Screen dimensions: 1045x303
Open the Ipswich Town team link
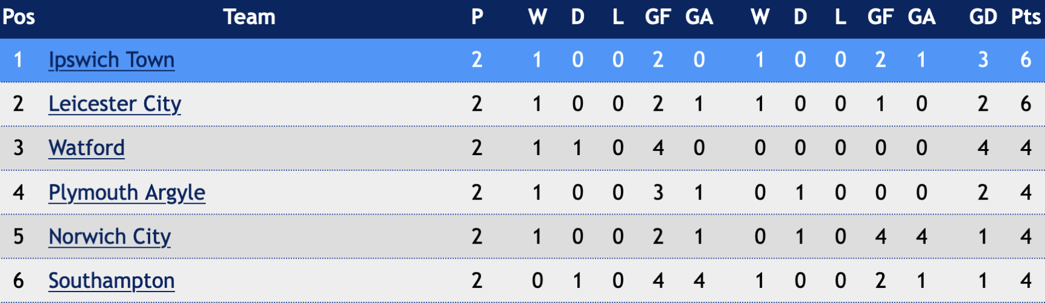(111, 60)
